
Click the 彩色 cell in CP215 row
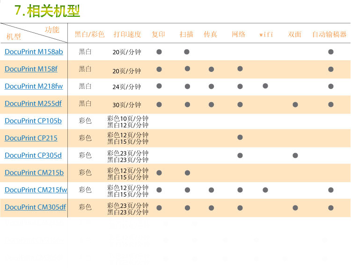point(85,138)
